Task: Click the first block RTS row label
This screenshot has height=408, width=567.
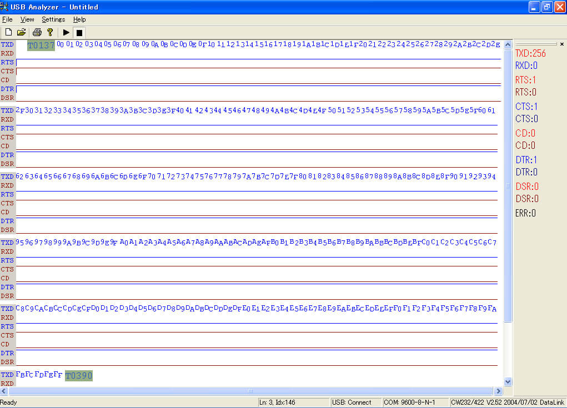Action: click(x=7, y=62)
